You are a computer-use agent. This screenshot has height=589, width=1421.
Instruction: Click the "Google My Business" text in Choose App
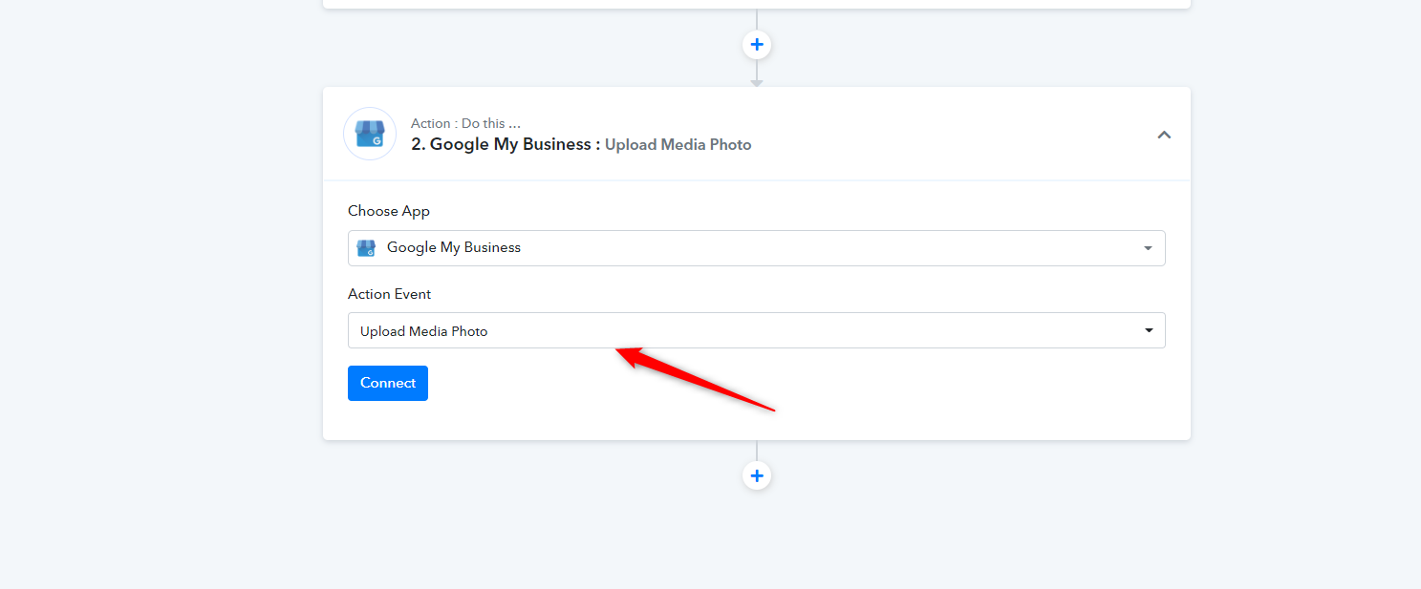point(454,248)
